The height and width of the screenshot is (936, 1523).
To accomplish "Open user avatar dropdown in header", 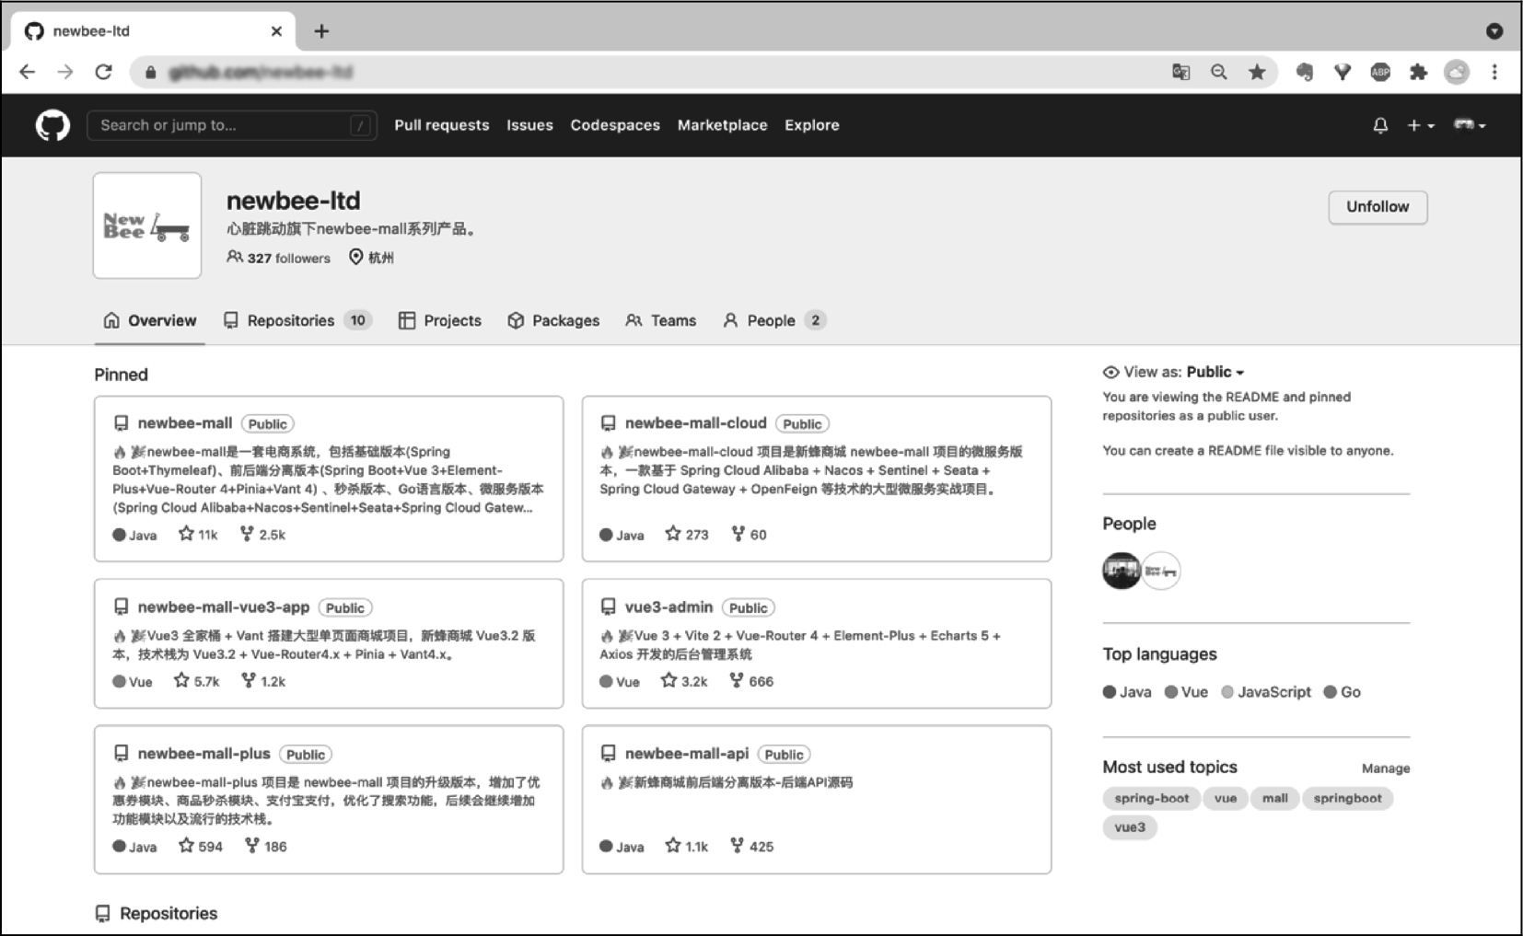I will pos(1470,125).
